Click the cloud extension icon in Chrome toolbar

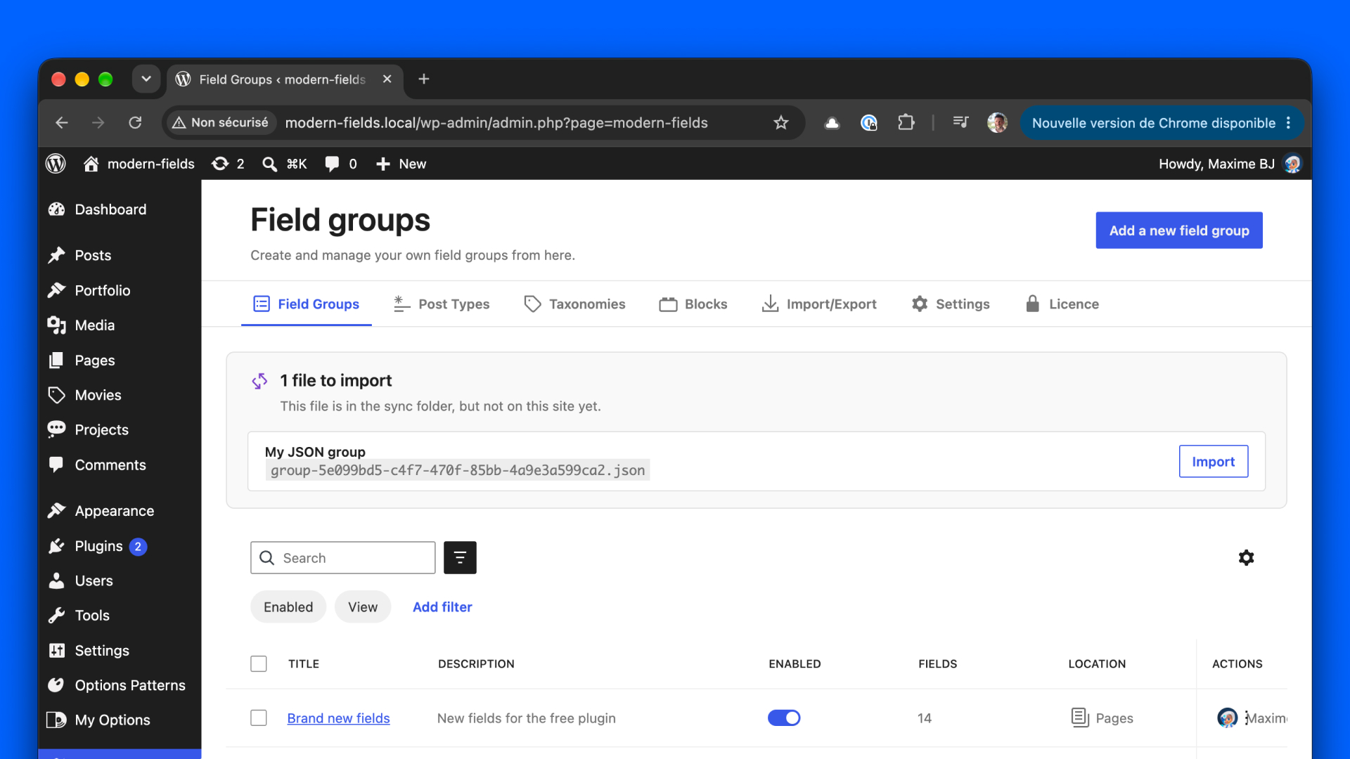(x=832, y=123)
